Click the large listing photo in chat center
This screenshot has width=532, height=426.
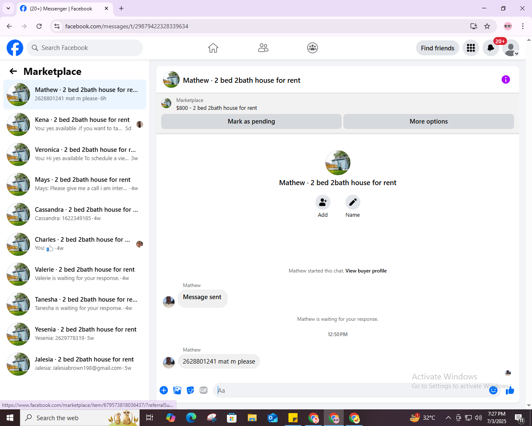(x=338, y=163)
